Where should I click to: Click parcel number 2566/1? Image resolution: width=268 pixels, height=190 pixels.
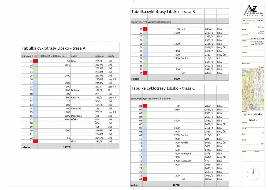point(99,131)
